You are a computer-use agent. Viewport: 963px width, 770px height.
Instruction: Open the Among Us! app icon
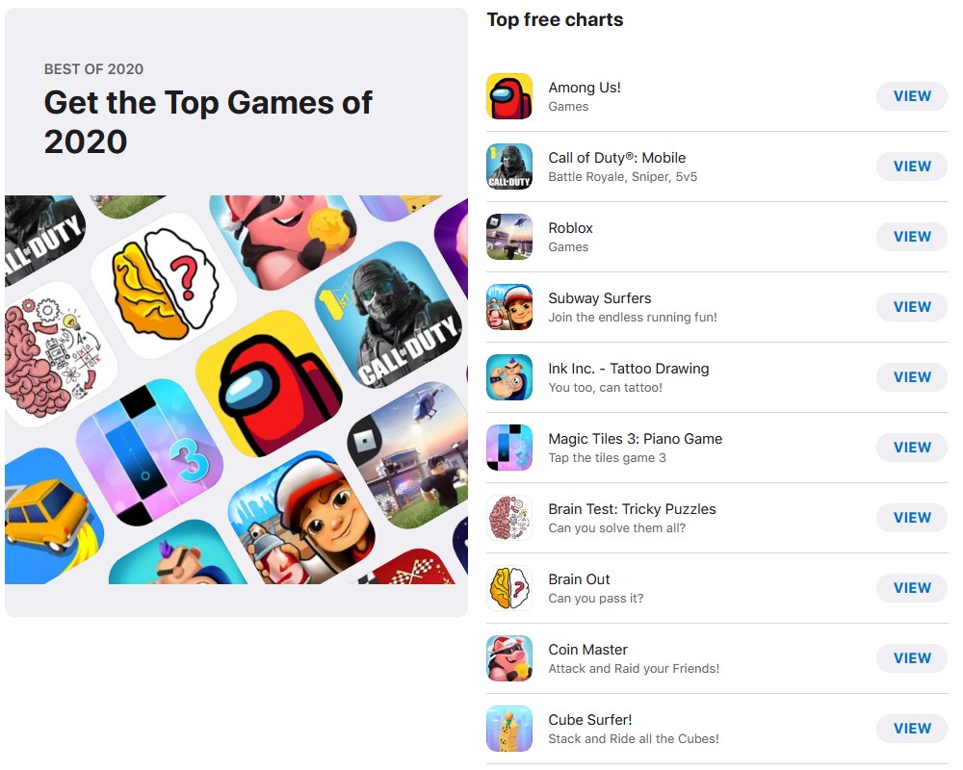(509, 96)
